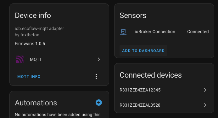Click ADD TO DASHBOARD button

[x=143, y=50]
